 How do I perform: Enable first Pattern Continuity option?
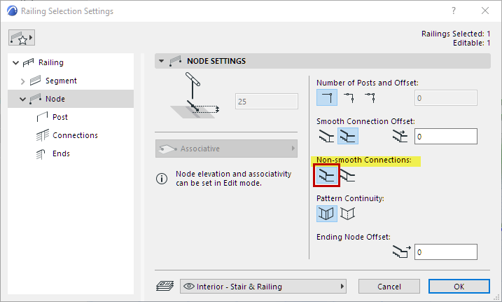click(327, 213)
